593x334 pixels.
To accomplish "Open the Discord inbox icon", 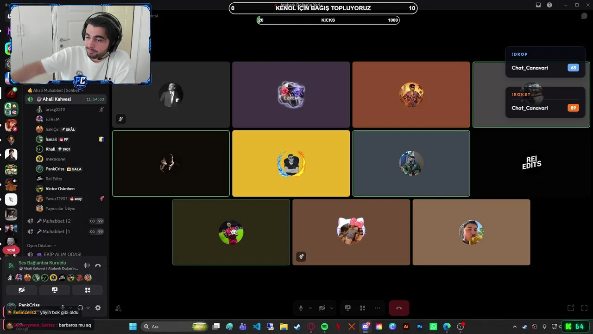I will click(x=538, y=5).
